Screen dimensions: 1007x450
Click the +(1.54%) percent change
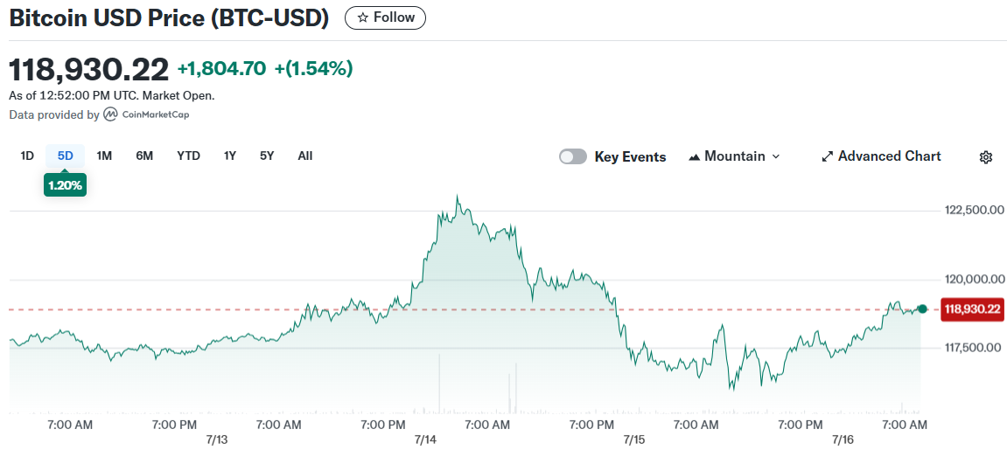[x=313, y=69]
